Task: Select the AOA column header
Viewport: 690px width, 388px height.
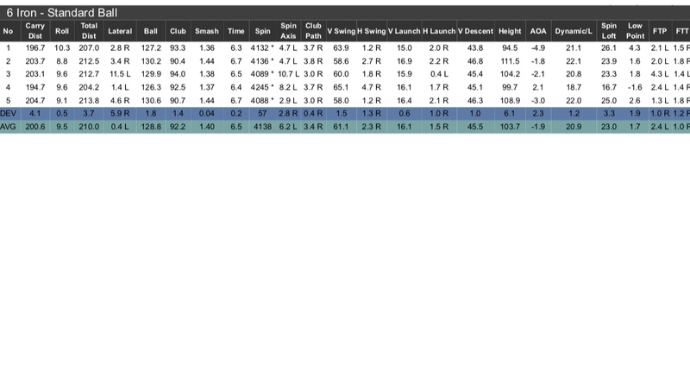Action: (538, 31)
